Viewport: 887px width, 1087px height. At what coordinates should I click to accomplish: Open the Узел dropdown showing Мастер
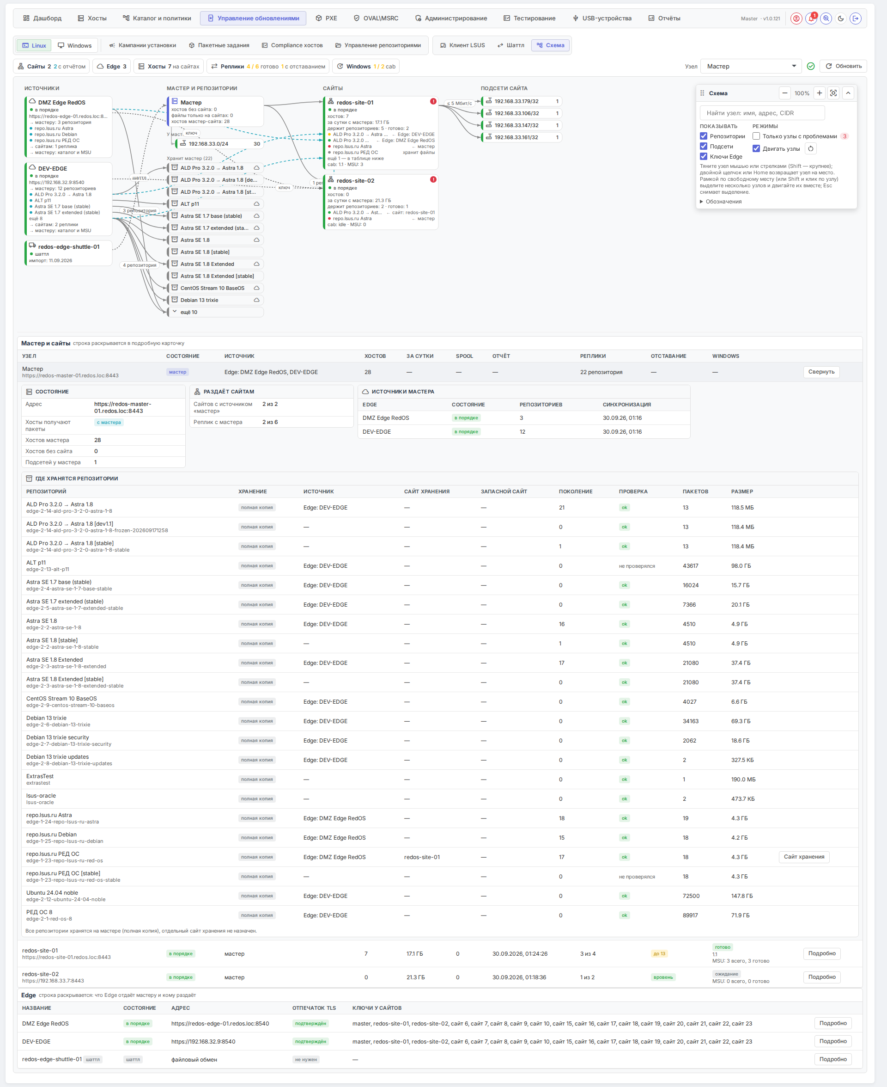coord(751,66)
